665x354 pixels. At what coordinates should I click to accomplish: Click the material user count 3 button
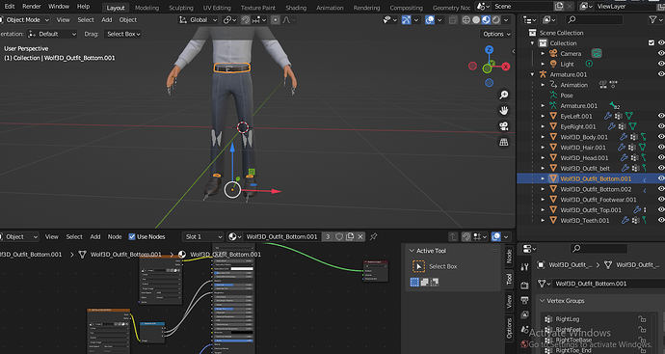click(328, 236)
